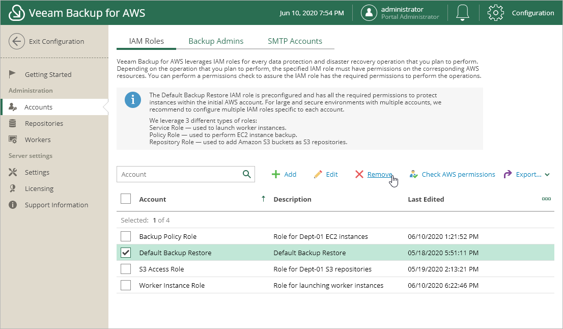
Task: Click Default Backup Restore account name
Action: 175,253
